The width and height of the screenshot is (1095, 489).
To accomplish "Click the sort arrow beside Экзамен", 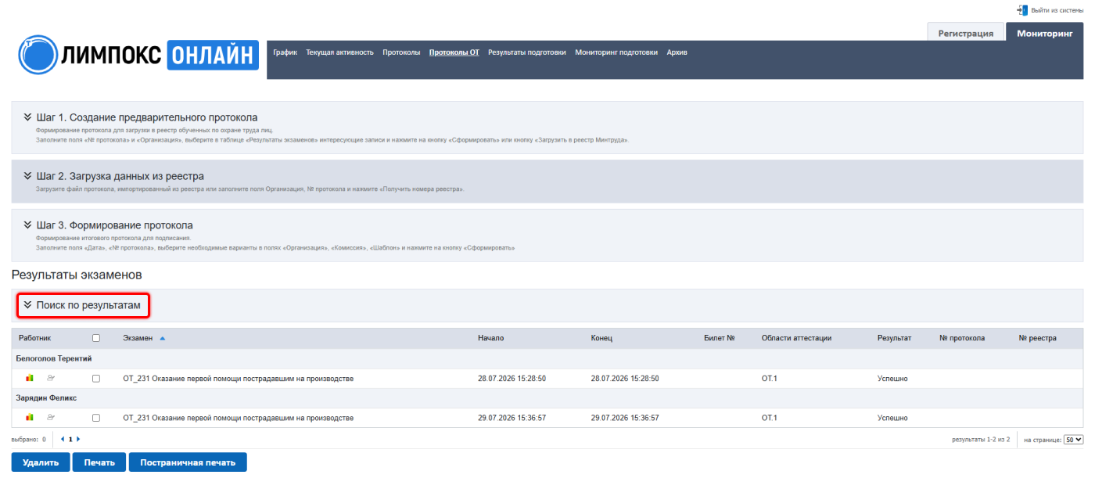I will click(163, 339).
